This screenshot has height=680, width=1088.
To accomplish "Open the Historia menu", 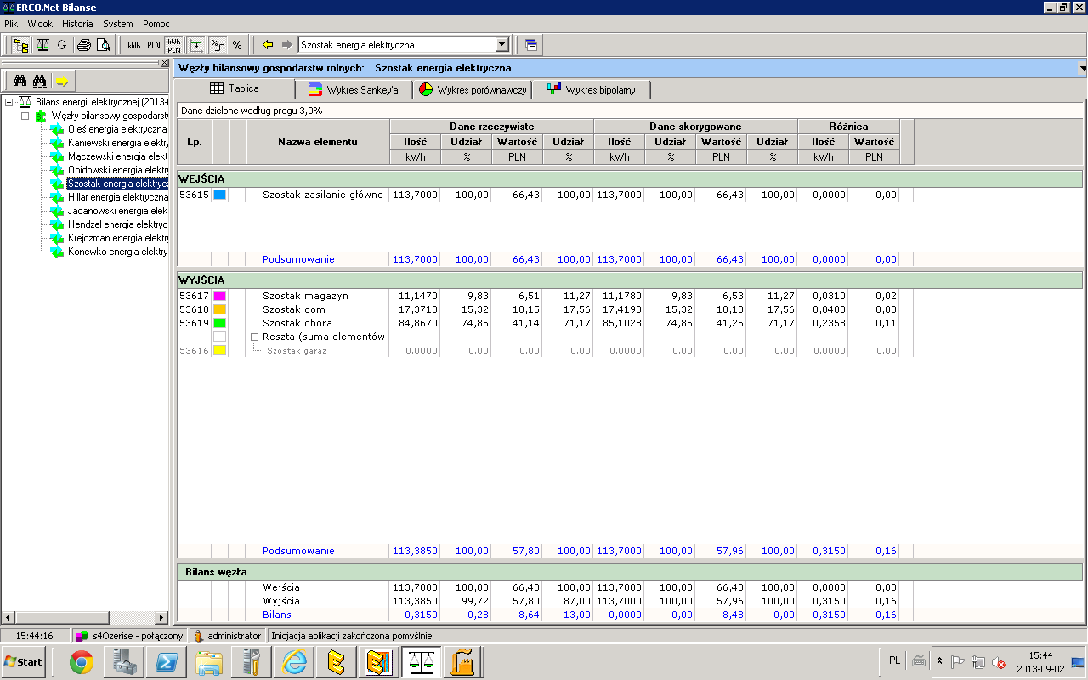I will click(77, 24).
